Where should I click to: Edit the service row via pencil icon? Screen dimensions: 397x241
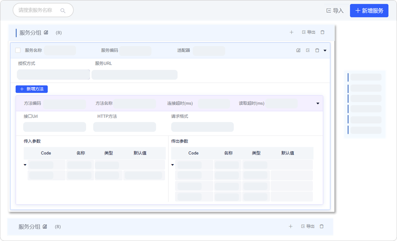(299, 50)
